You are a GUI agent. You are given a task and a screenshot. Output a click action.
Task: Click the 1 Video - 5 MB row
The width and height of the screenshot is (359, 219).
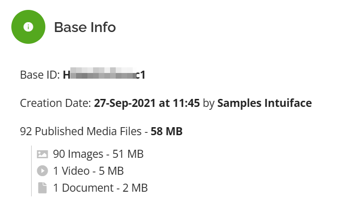80,171
